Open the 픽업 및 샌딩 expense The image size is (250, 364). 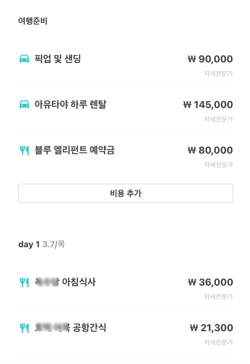(58, 59)
